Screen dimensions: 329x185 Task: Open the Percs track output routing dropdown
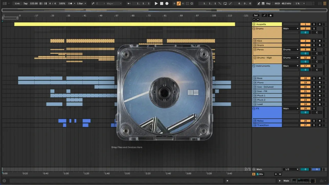coord(291,50)
